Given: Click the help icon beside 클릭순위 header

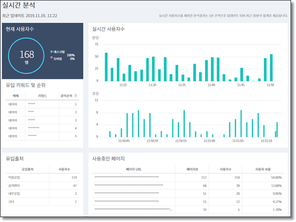Looking at the screenshot, I should (76, 96).
